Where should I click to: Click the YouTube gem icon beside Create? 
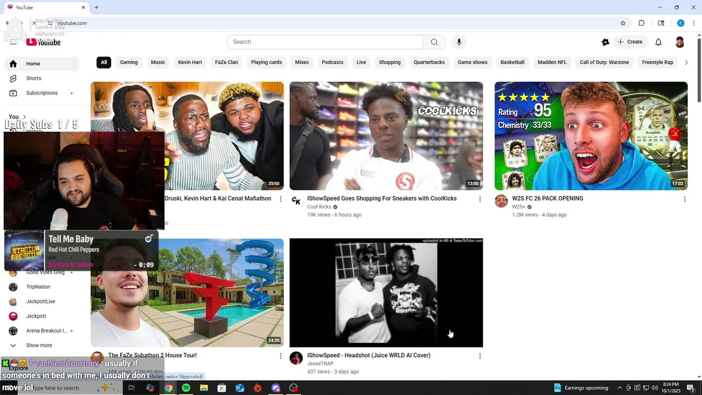[x=605, y=42]
